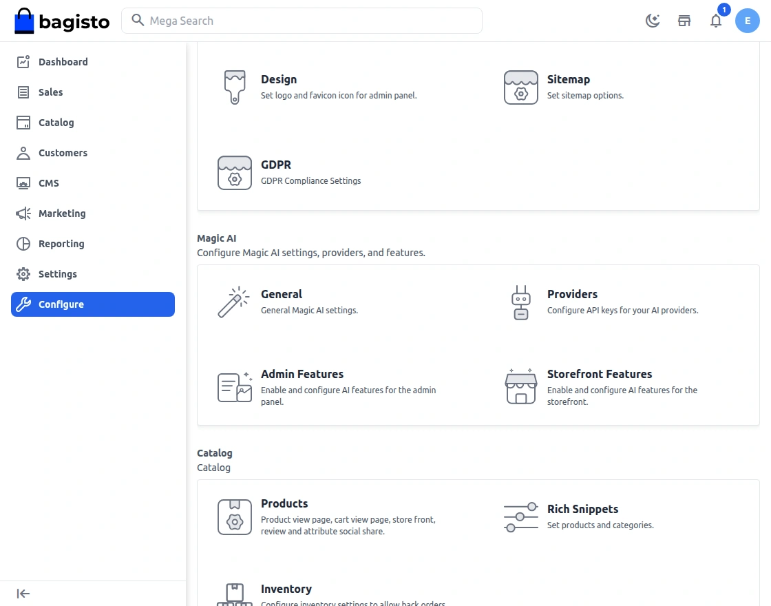Open the storefront preview icon
Screen dimensions: 771x606
point(684,21)
